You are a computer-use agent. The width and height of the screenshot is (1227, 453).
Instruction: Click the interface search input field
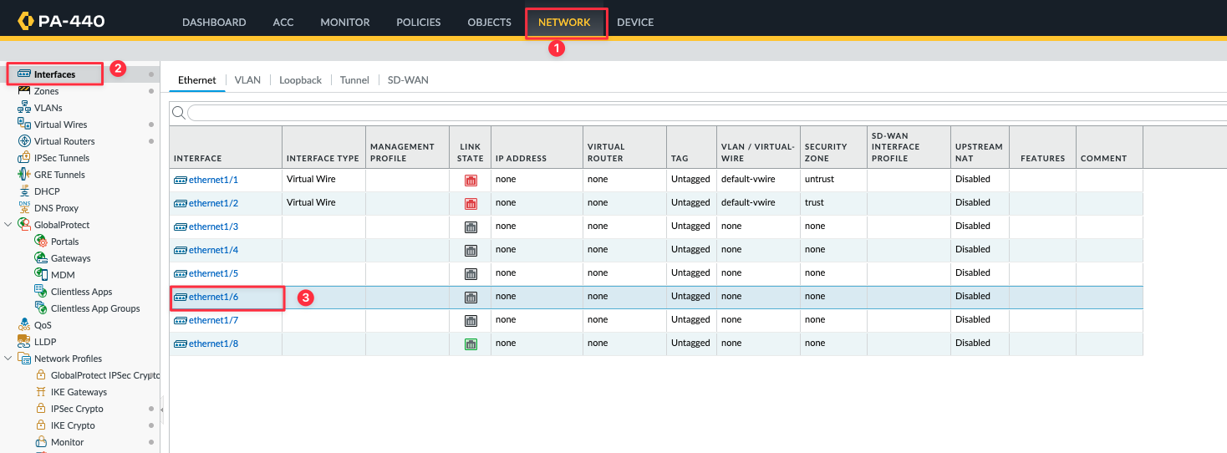pyautogui.click(x=706, y=113)
